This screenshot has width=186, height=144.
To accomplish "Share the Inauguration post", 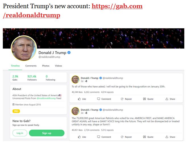I will point(170,99).
